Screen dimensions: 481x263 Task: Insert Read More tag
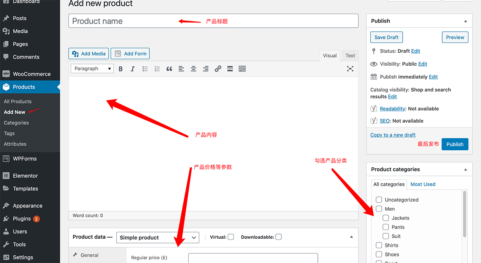(230, 69)
